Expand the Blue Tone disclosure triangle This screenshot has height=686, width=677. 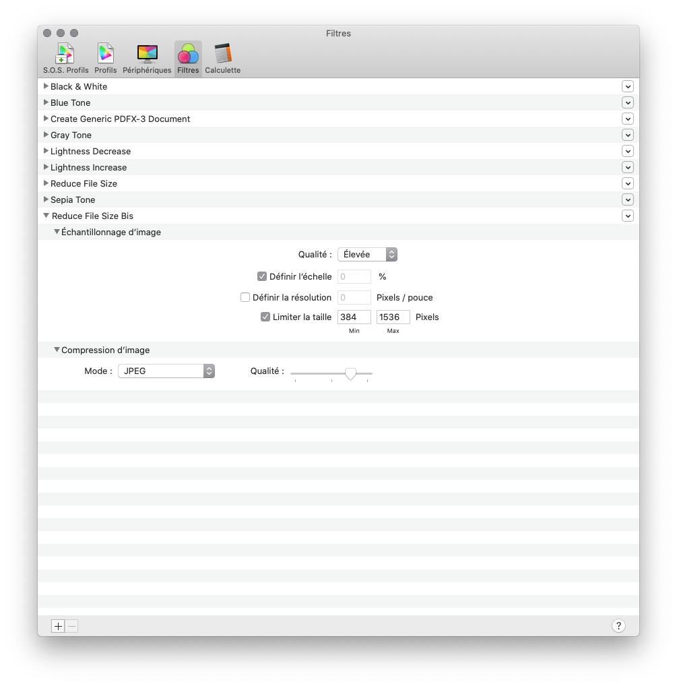(x=46, y=102)
